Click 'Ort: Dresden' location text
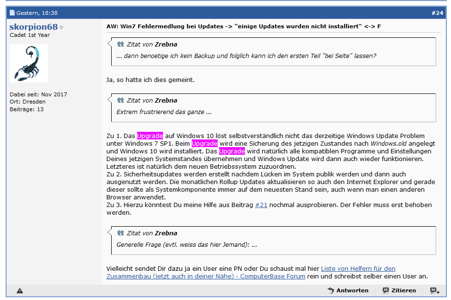451x300 pixels. point(28,102)
